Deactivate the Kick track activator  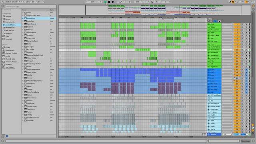[237, 24]
